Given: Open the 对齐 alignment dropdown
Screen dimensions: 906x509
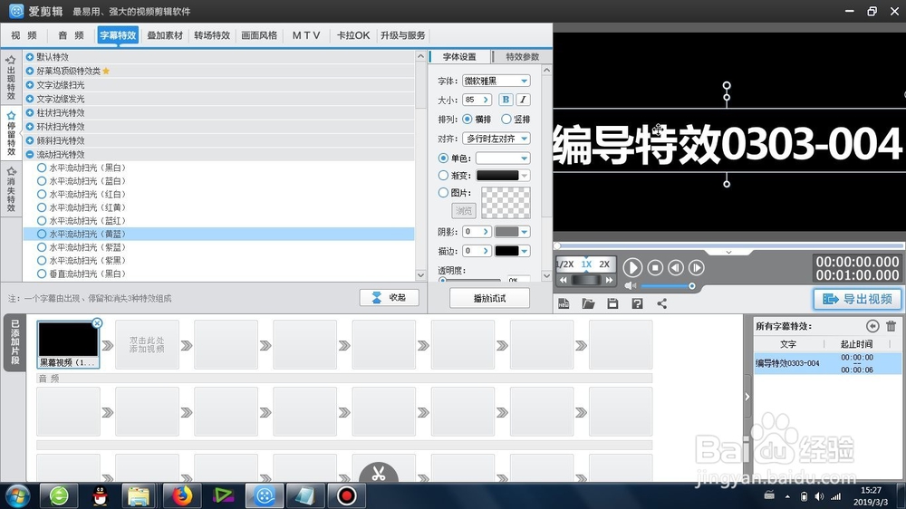Looking at the screenshot, I should point(524,139).
